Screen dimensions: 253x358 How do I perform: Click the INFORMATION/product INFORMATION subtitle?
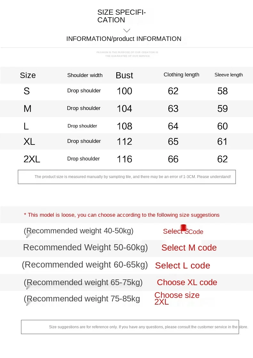click(x=124, y=39)
